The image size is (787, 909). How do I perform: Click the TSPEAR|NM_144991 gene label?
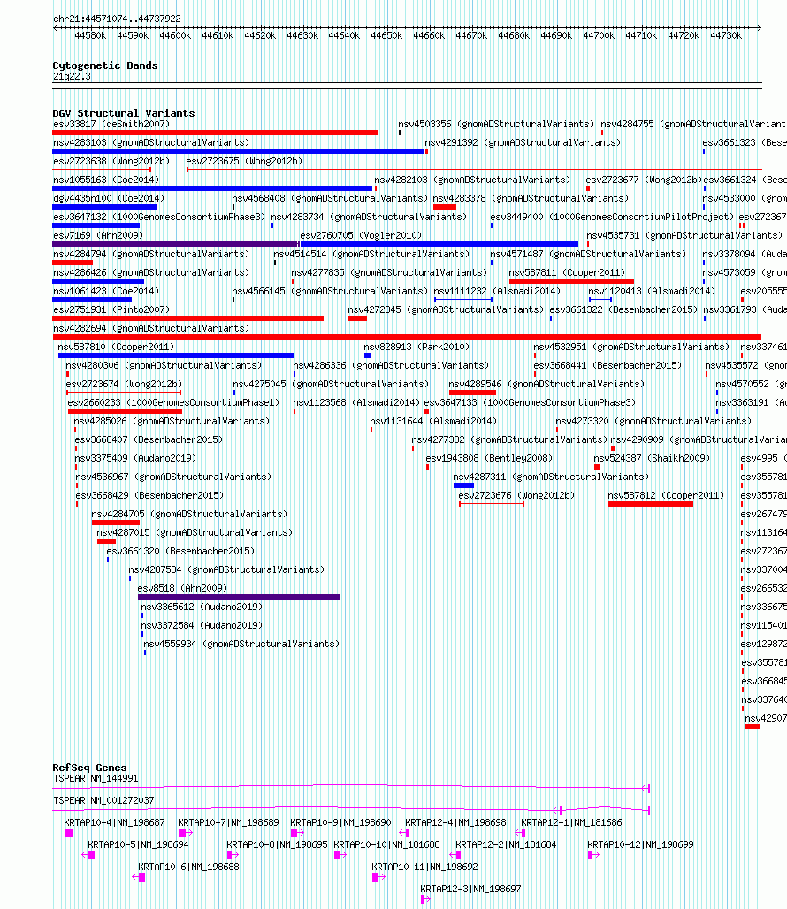[x=96, y=778]
